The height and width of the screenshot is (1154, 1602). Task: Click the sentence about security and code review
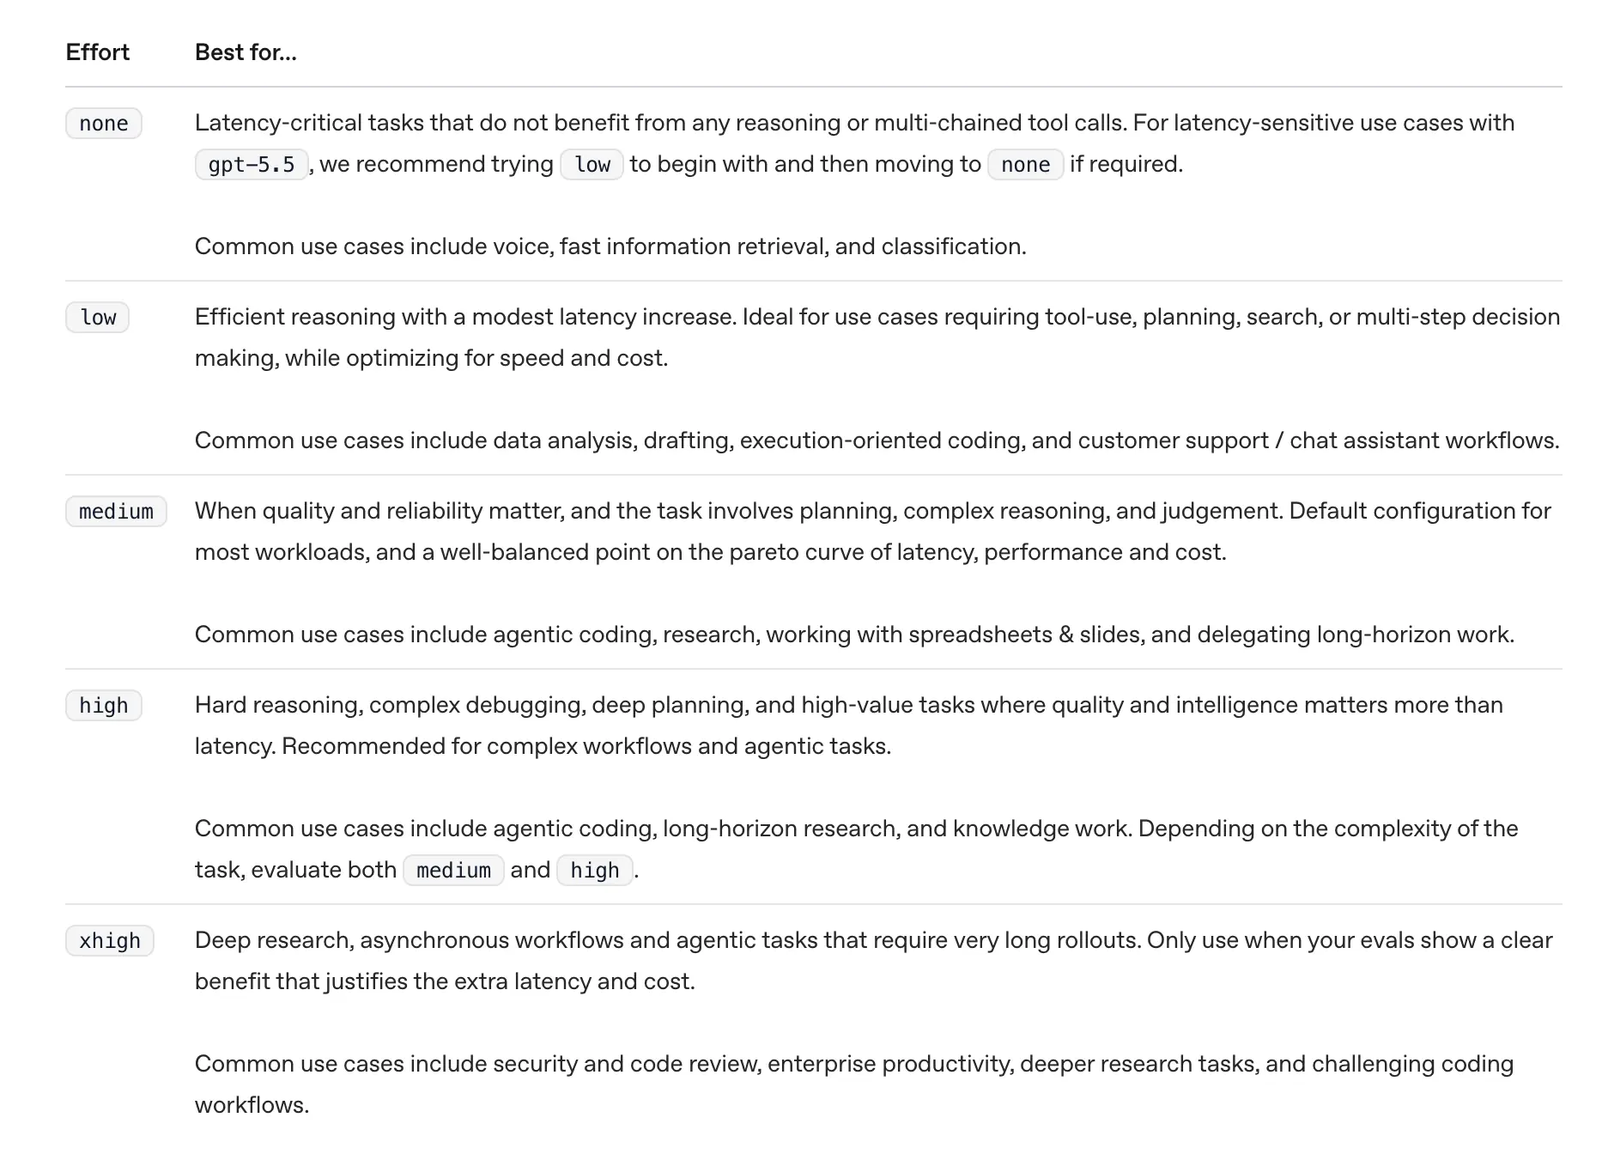coord(854,1084)
